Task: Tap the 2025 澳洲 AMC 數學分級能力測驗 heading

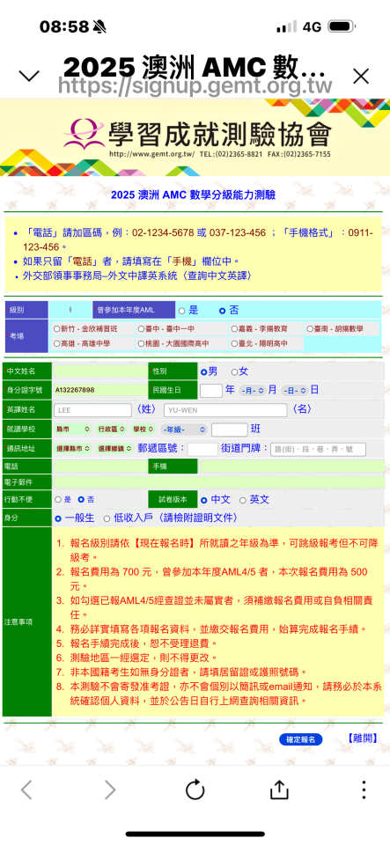Action: tap(193, 195)
